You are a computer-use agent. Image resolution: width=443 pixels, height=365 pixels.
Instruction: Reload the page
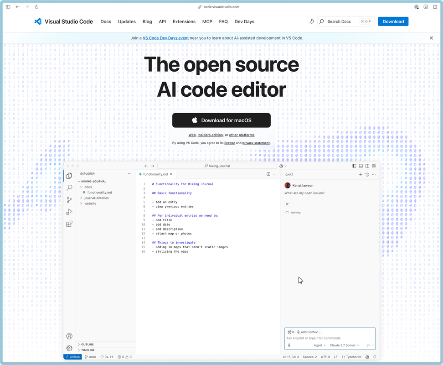[36, 7]
